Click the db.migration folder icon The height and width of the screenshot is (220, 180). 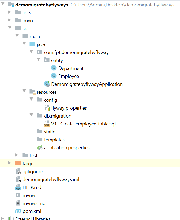click(39, 115)
